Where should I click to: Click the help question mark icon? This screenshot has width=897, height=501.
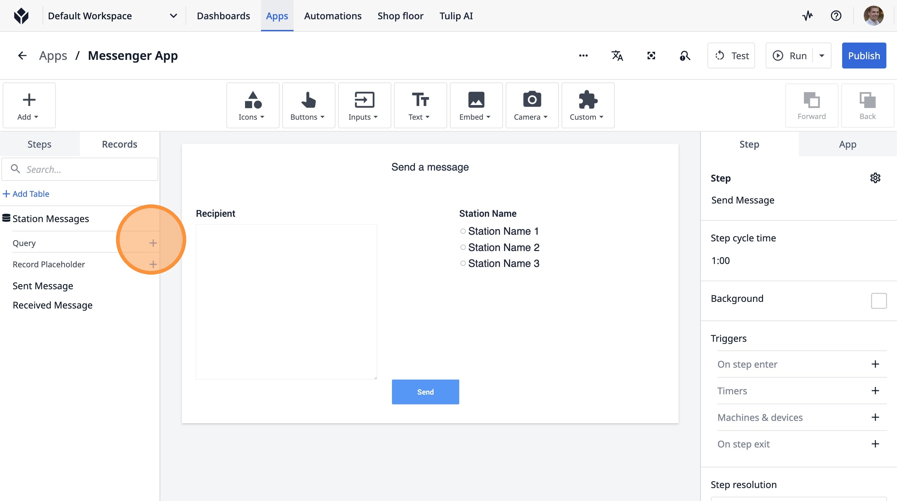[836, 16]
